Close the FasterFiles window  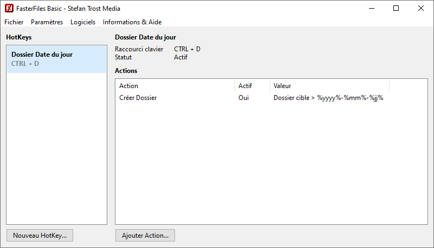coord(421,9)
